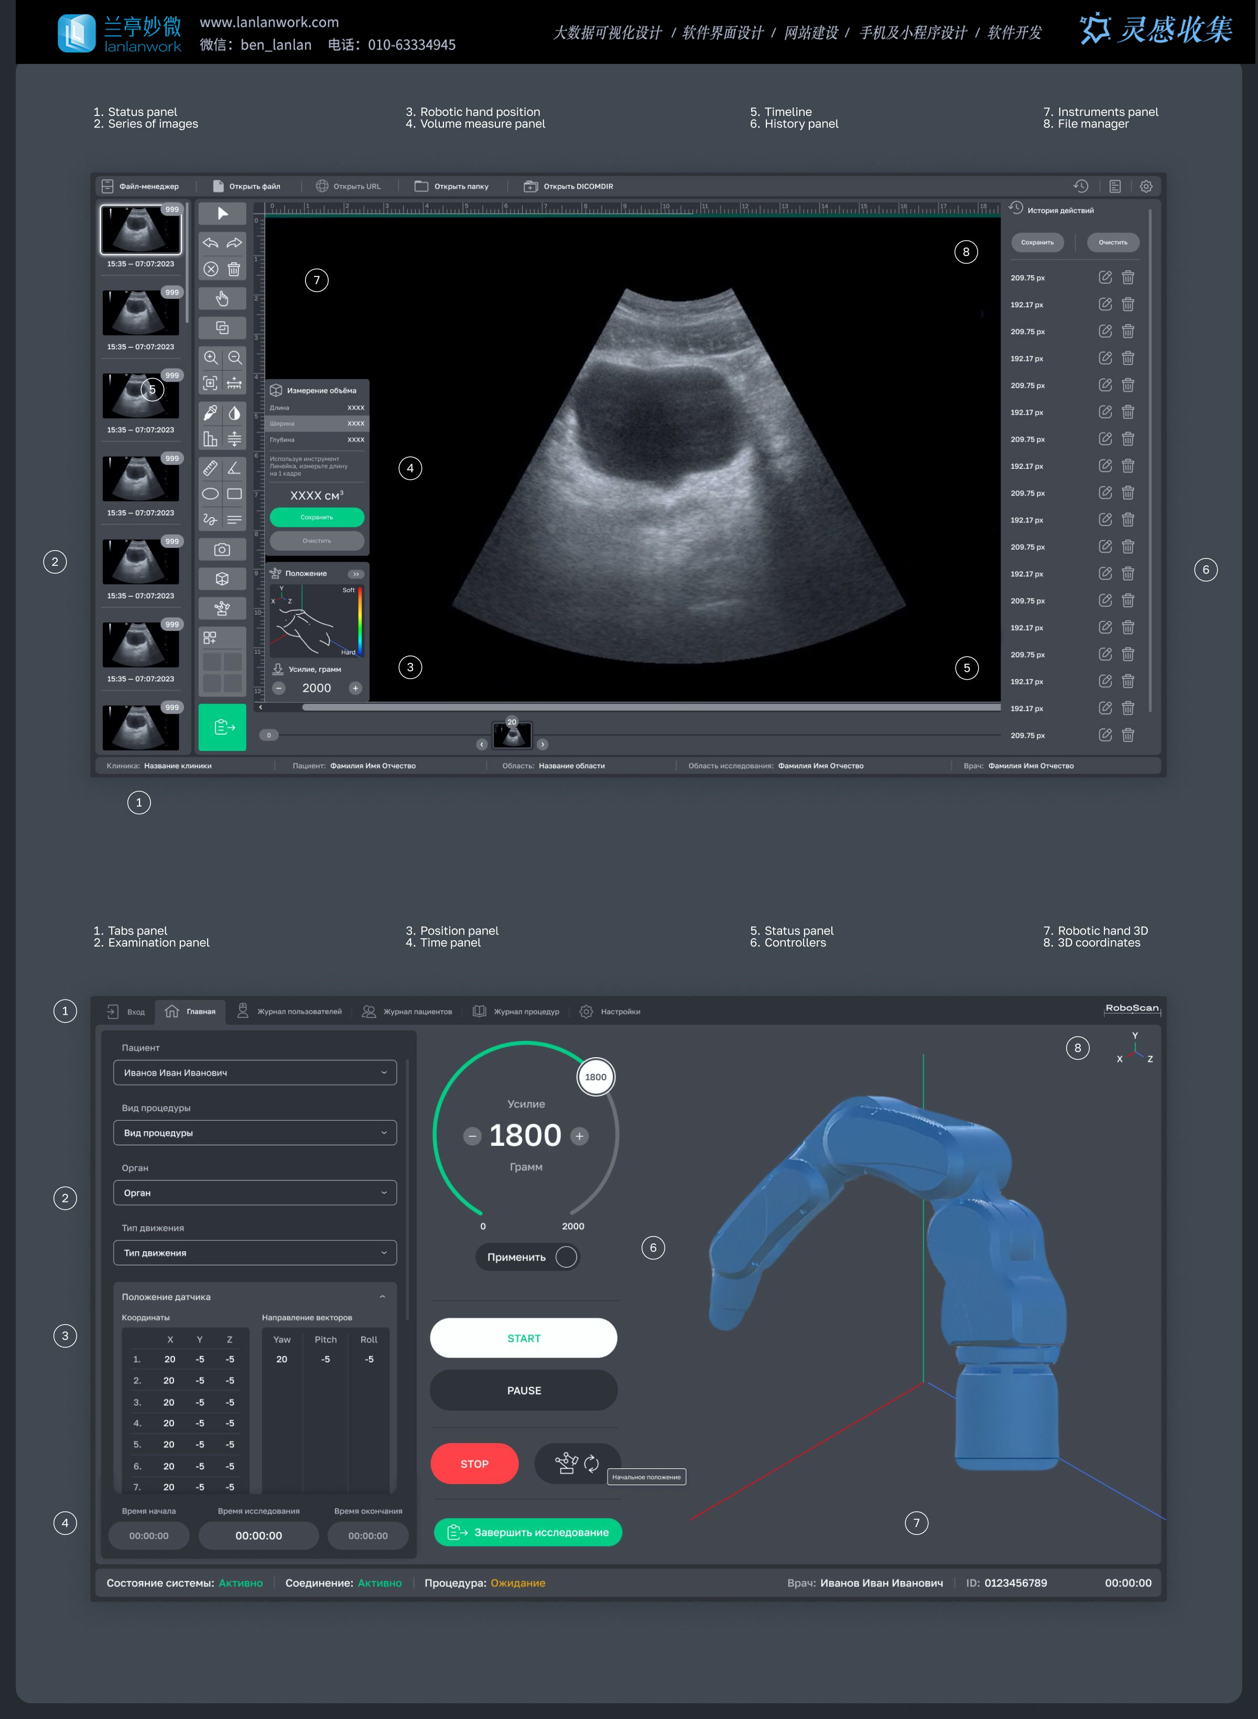Open the Пациент dropdown
Screen dimensions: 1258x1719
(x=254, y=1072)
